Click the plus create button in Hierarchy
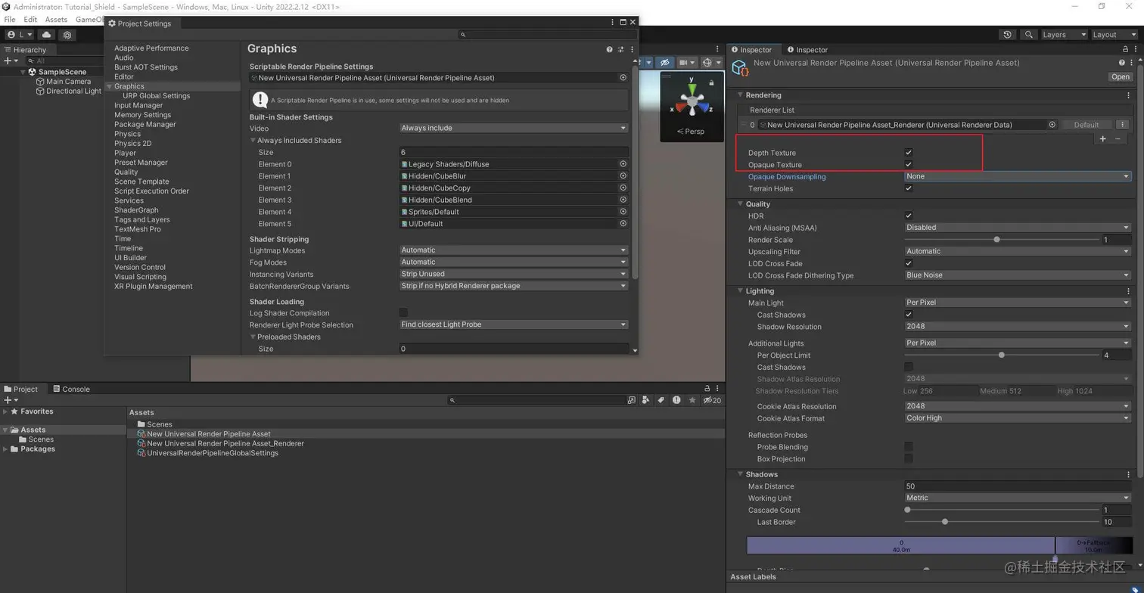Screen dimensions: 1144x593 [10, 61]
